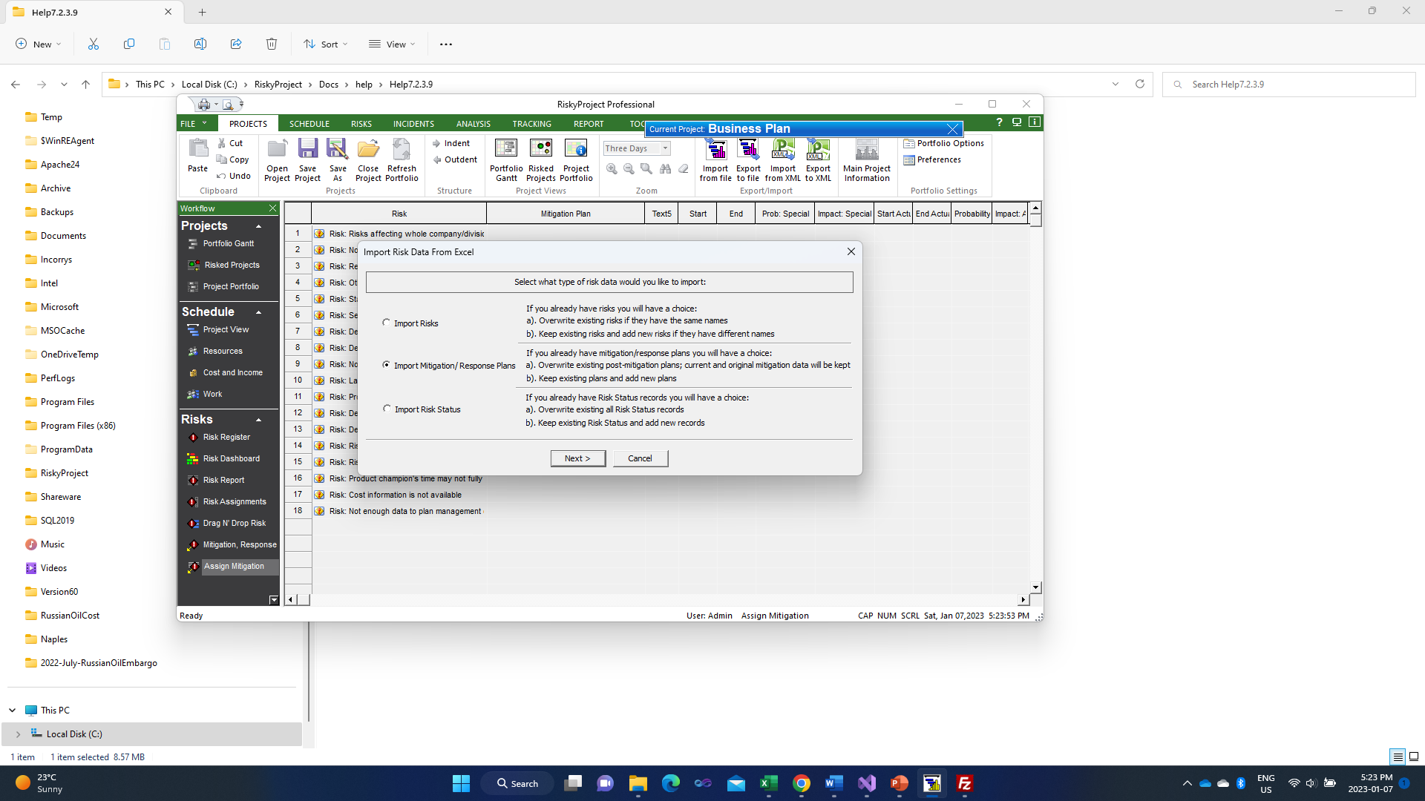This screenshot has height=801, width=1425.
Task: Click the taskbar Search box
Action: pyautogui.click(x=517, y=783)
